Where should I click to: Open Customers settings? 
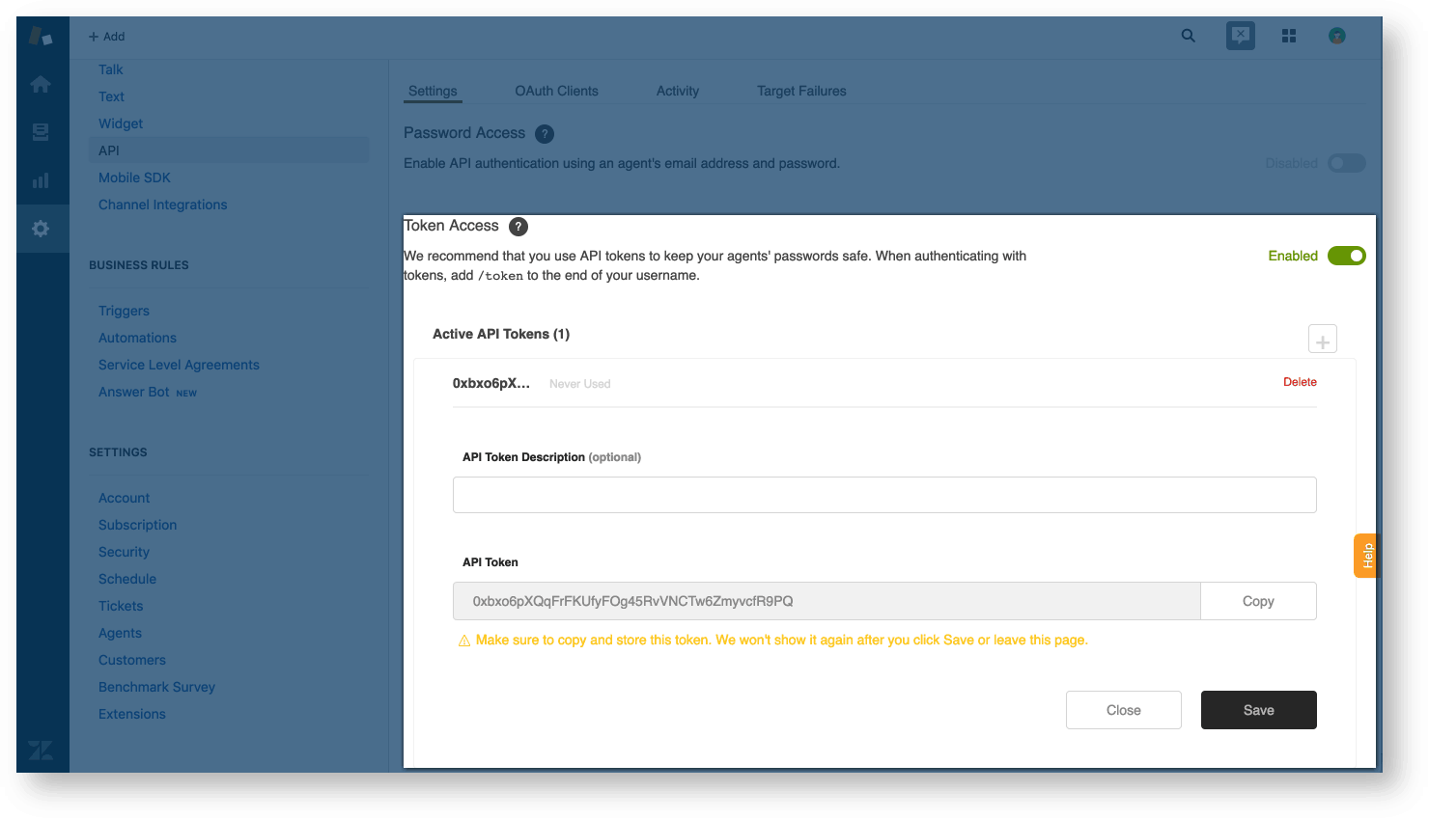coord(132,660)
